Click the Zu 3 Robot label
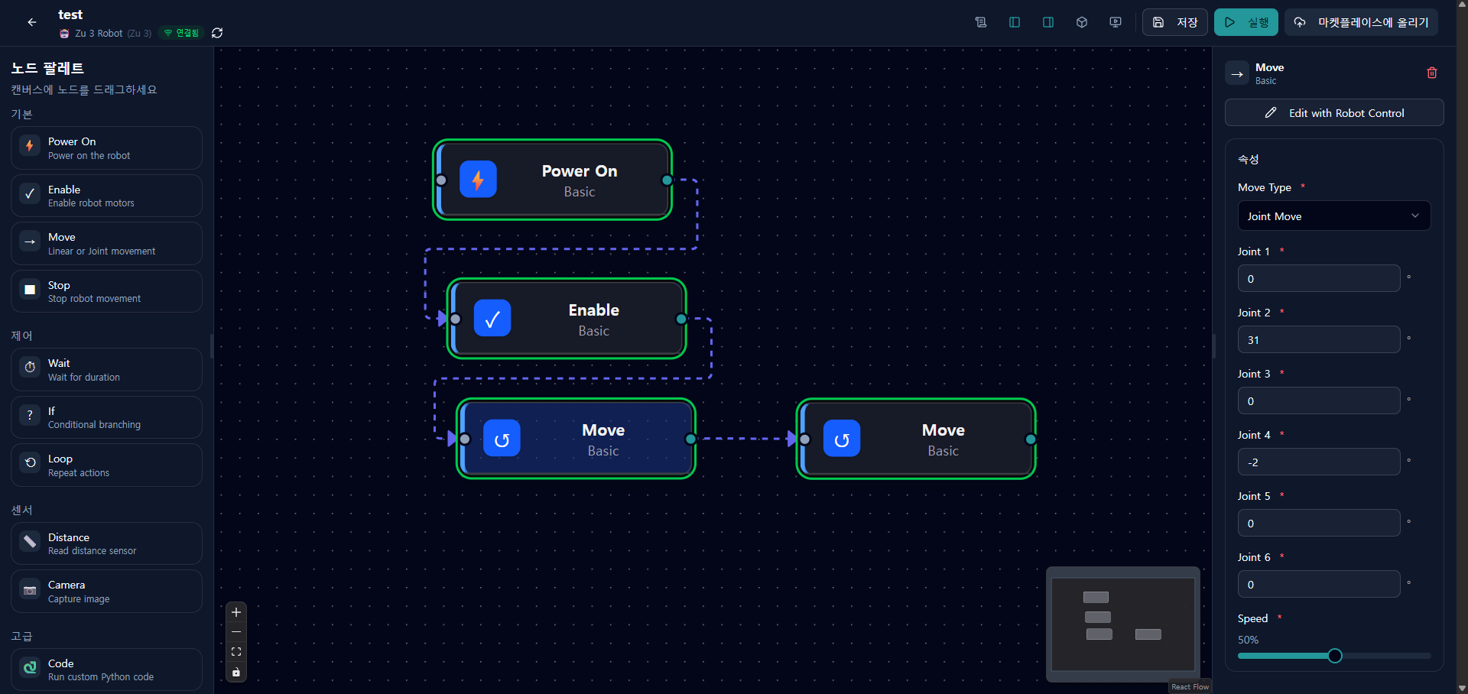Screen dimensions: 1468x694 (x=99, y=33)
